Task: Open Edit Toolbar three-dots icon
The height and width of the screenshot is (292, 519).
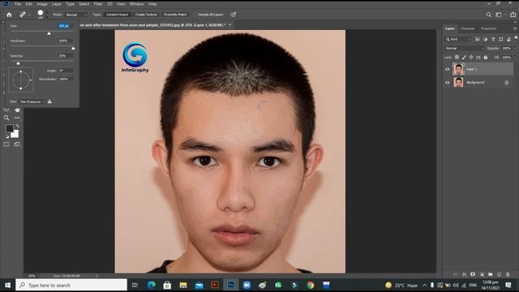Action: click(x=17, y=118)
